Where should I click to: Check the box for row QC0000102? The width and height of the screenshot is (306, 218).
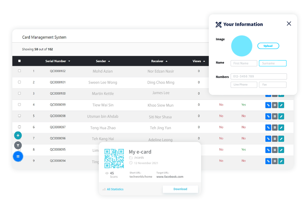[19, 71]
